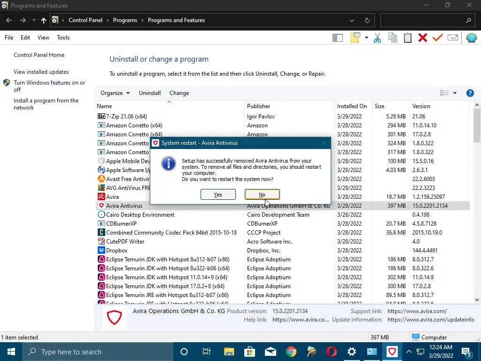
Task: Click the Change toolbar button
Action: click(x=179, y=93)
